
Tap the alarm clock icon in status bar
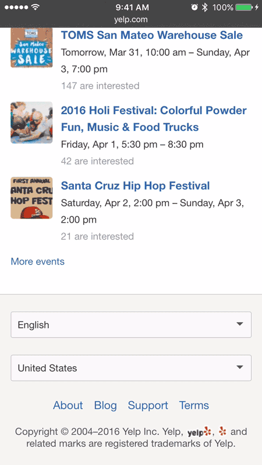click(194, 8)
